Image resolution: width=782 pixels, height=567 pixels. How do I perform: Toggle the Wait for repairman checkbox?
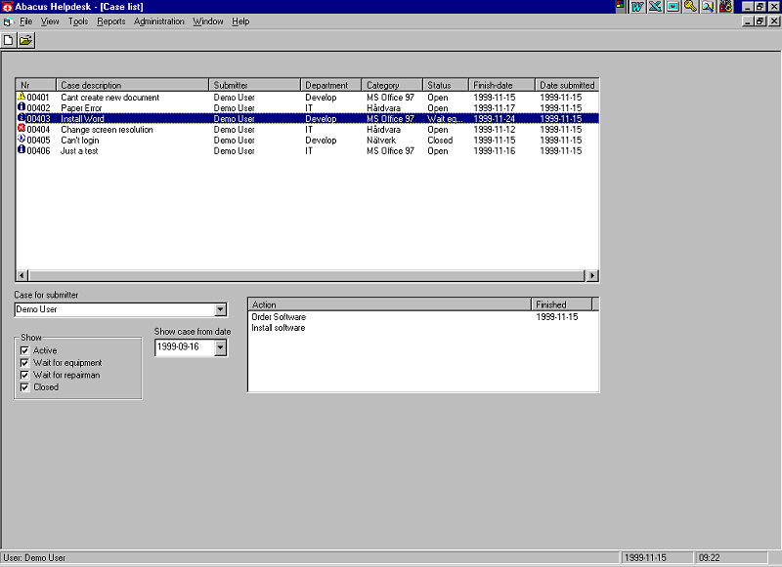click(x=24, y=375)
